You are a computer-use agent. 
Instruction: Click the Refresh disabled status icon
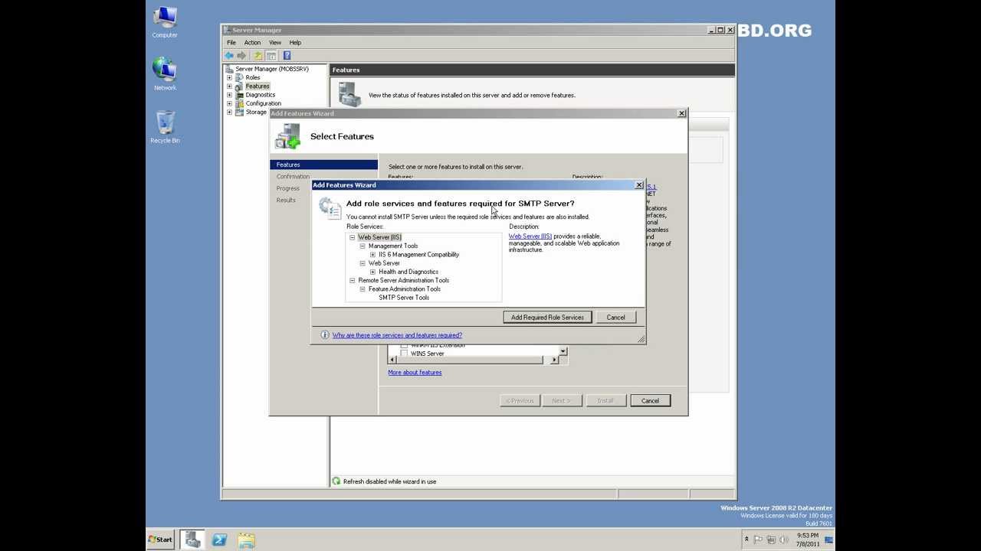click(336, 481)
